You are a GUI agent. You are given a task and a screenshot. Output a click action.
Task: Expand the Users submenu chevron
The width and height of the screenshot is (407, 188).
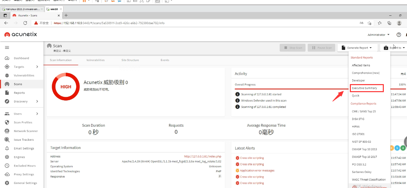pos(37,114)
